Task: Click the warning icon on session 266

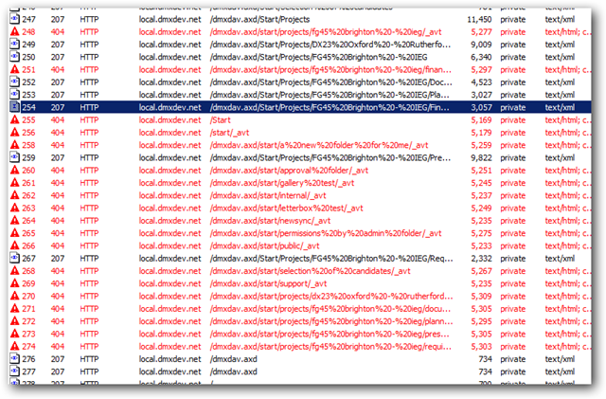Action: 15,245
